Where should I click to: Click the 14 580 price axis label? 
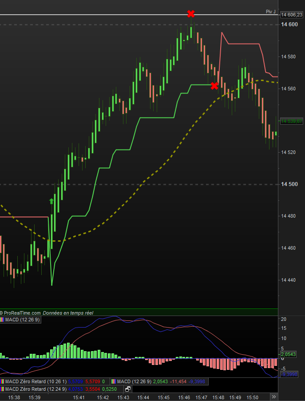click(x=289, y=57)
